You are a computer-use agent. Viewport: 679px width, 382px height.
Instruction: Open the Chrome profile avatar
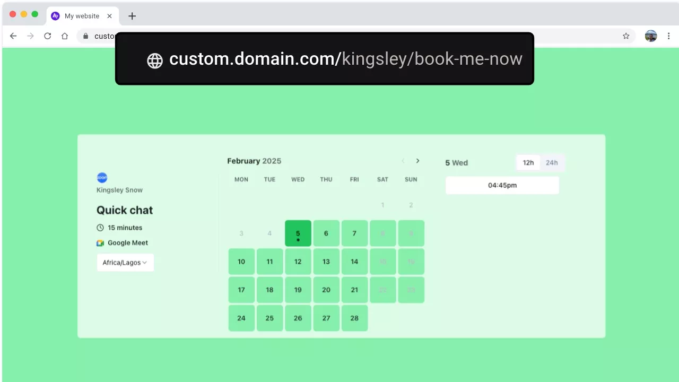click(x=651, y=36)
